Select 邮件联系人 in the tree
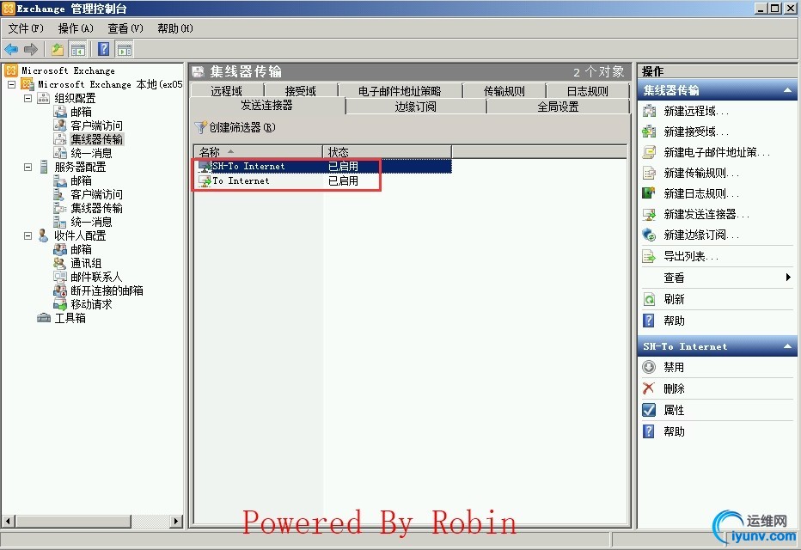The width and height of the screenshot is (801, 550). [x=96, y=277]
